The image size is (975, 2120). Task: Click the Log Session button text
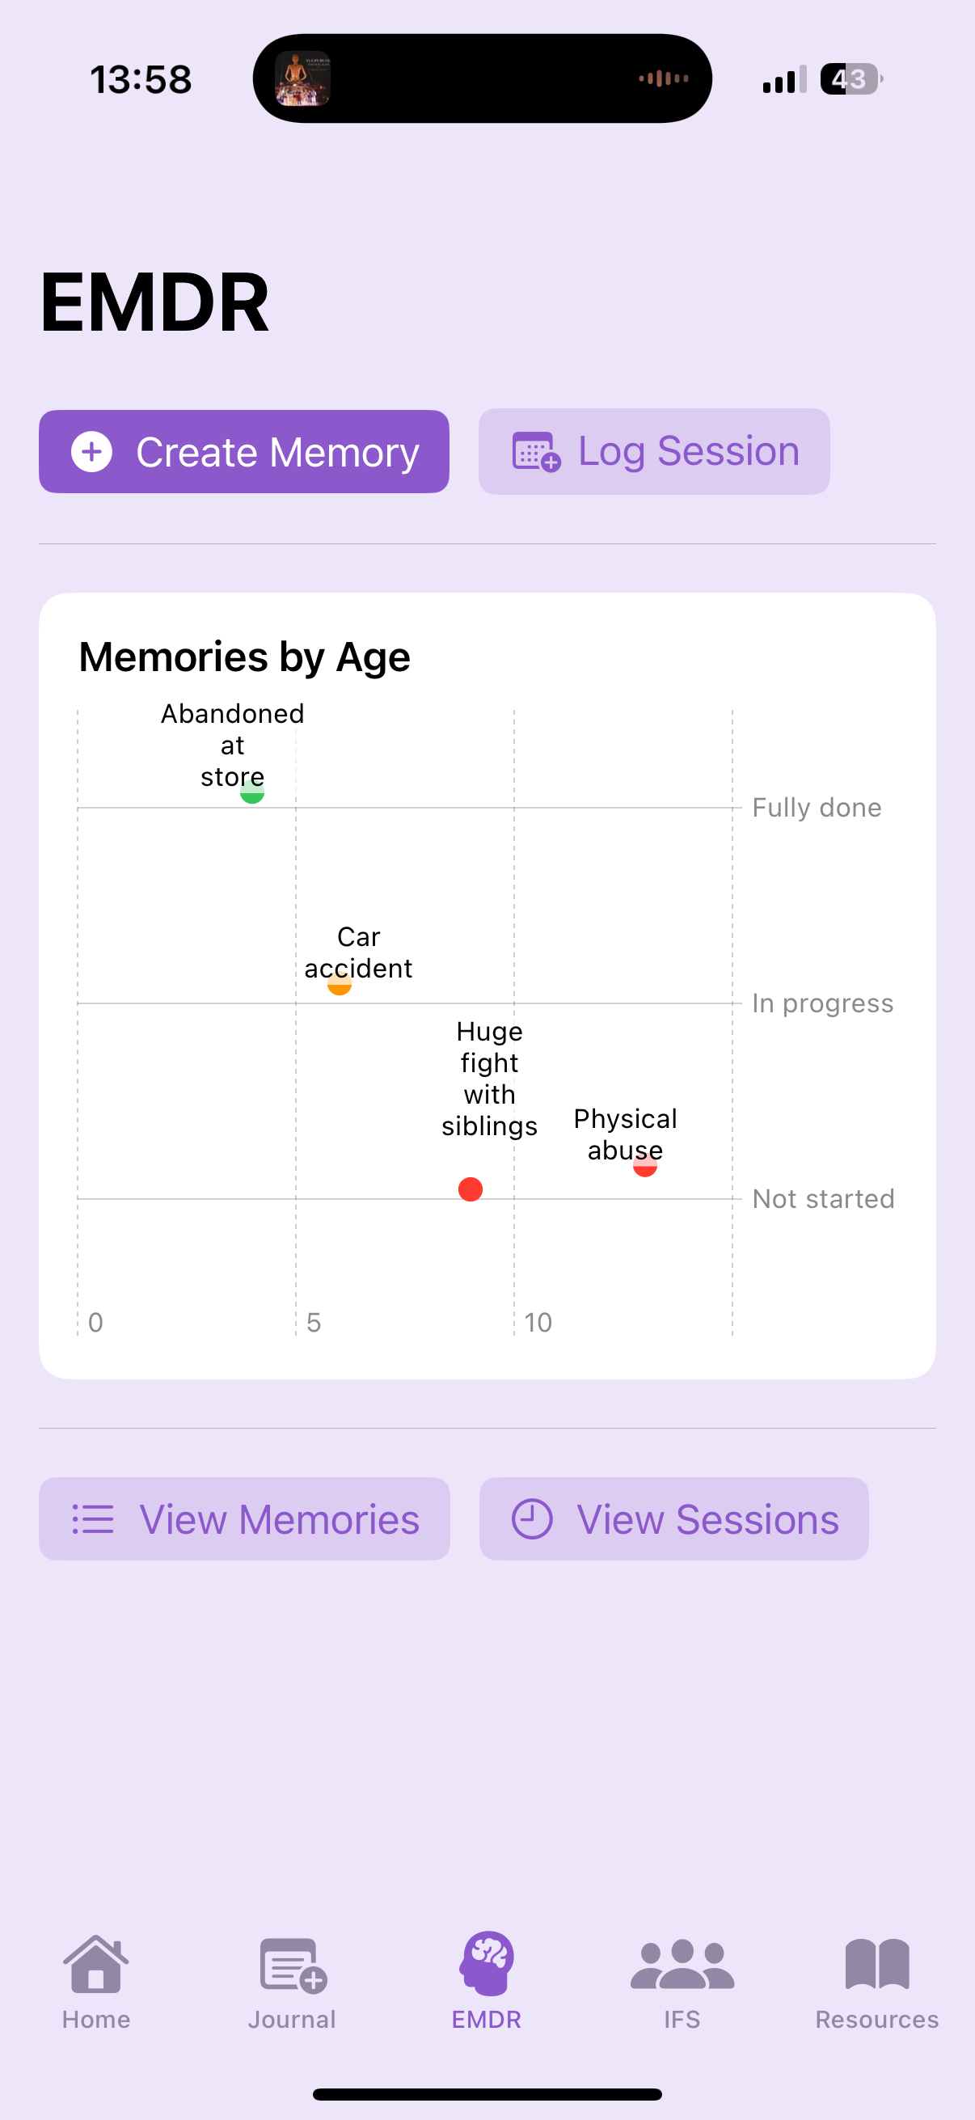pos(689,451)
